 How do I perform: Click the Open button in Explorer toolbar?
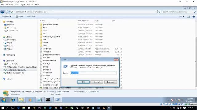tap(19, 16)
